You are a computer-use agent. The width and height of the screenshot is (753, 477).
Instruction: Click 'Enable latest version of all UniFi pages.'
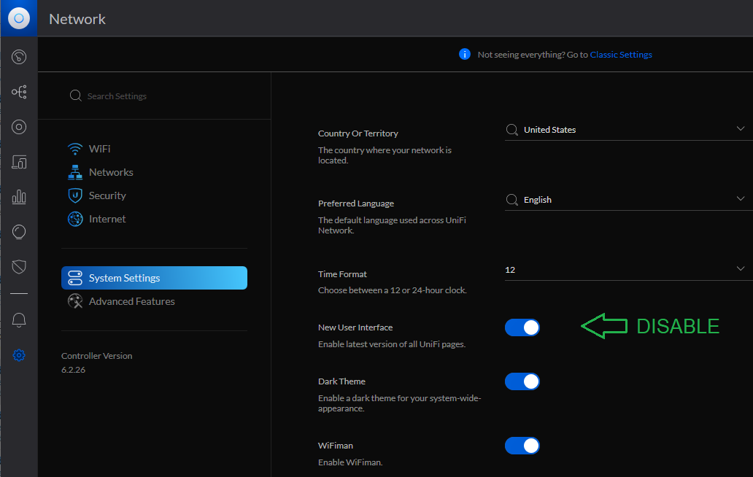click(392, 344)
